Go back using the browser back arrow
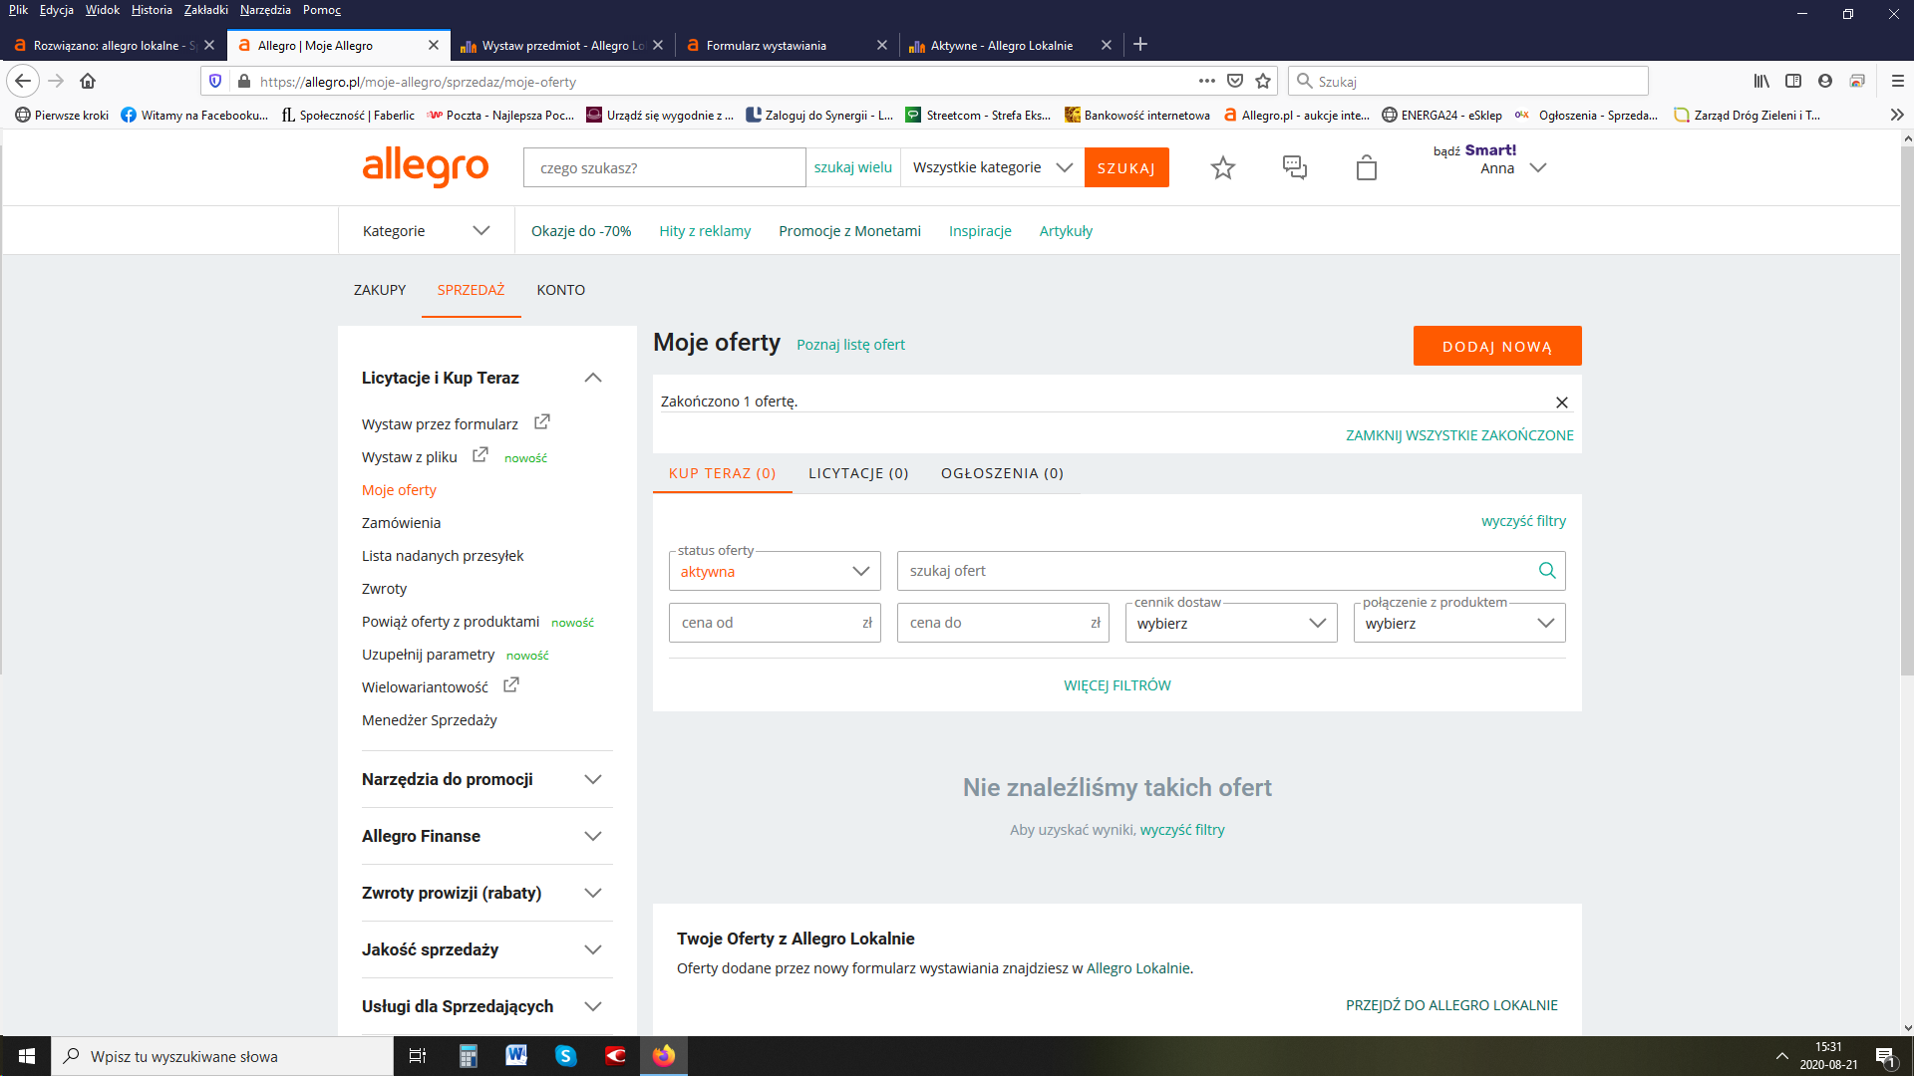The image size is (1914, 1076). pyautogui.click(x=23, y=81)
